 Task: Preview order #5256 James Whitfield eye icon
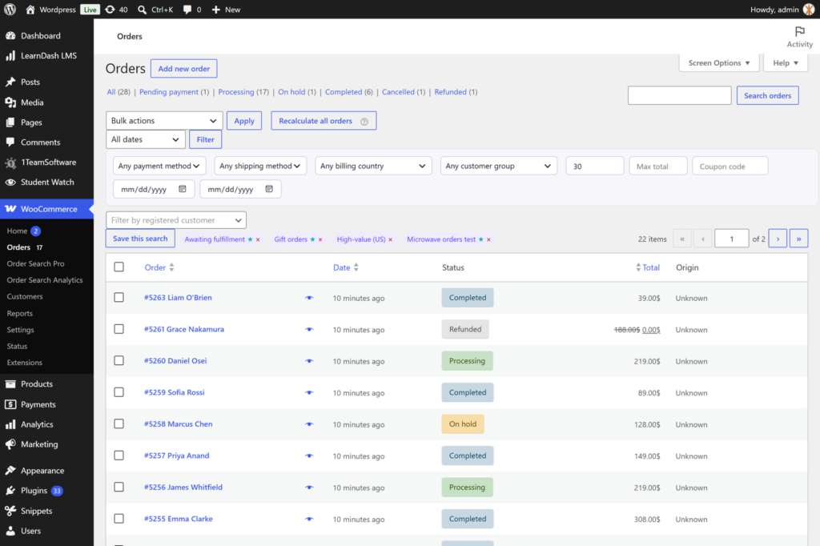point(309,488)
